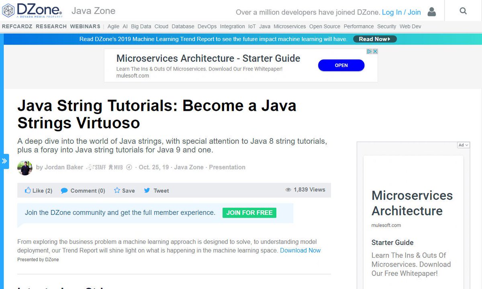Go to the Integration zone

click(232, 26)
